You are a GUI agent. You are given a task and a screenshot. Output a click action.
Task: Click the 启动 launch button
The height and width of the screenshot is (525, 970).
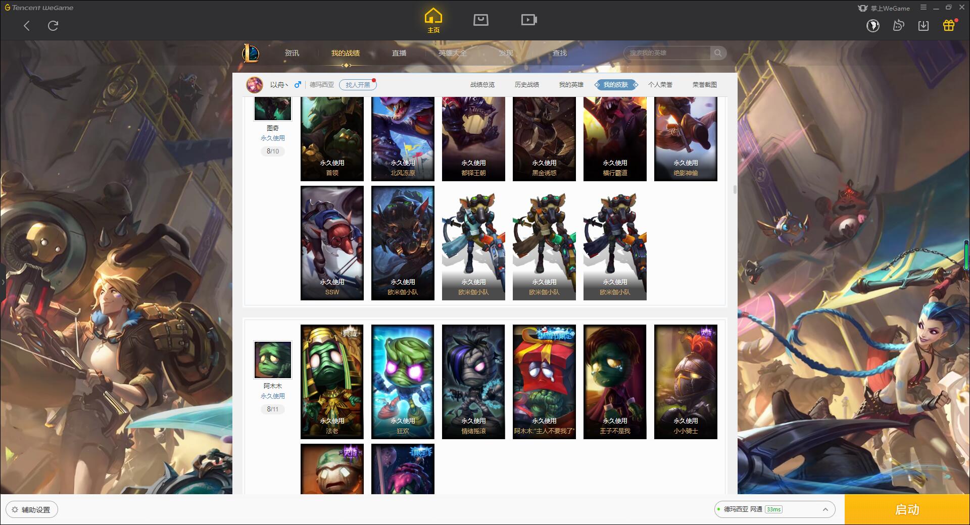tap(907, 510)
